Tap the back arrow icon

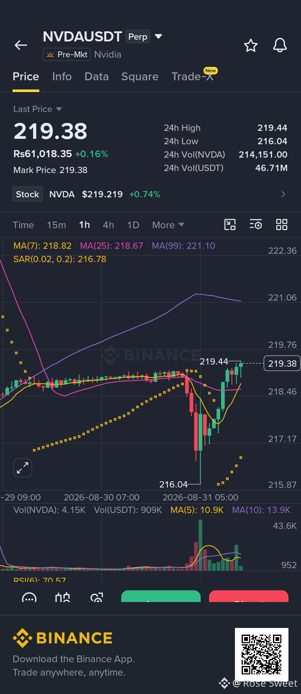[x=21, y=45]
